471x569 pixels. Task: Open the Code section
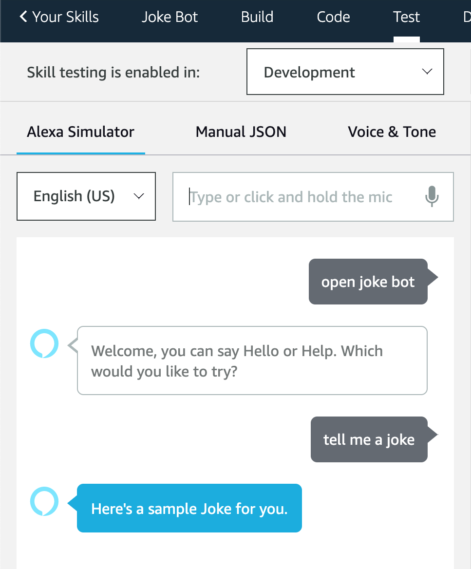click(x=333, y=17)
